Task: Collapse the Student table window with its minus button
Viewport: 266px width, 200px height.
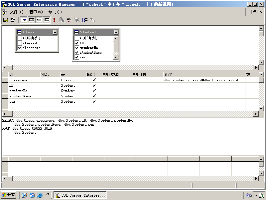Action: tap(116, 32)
